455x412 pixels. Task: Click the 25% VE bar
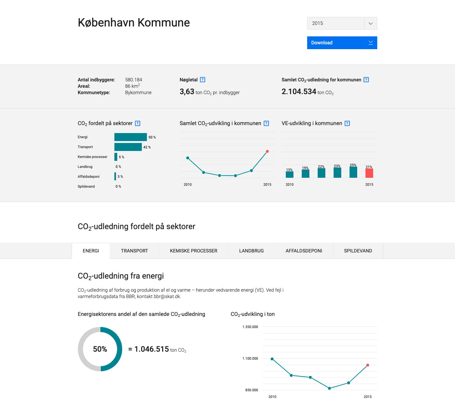coord(353,172)
